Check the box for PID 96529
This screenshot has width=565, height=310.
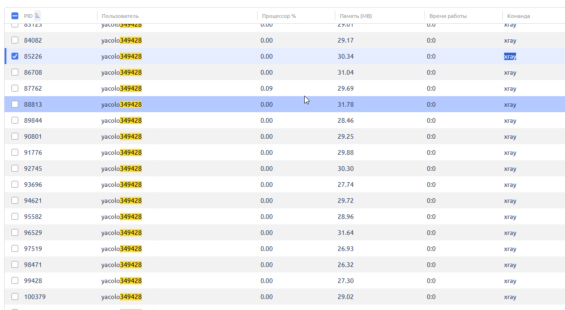click(15, 233)
